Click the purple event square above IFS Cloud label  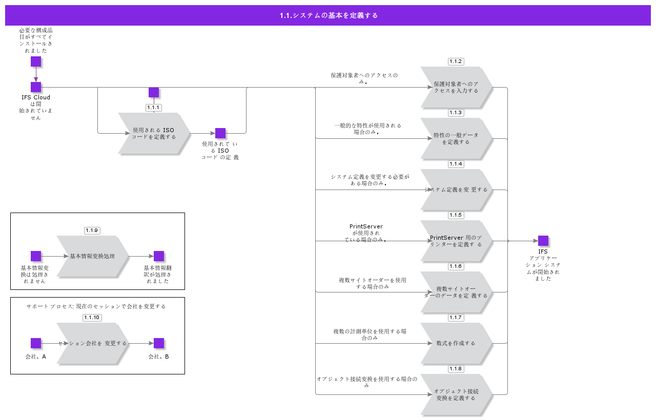tap(36, 87)
